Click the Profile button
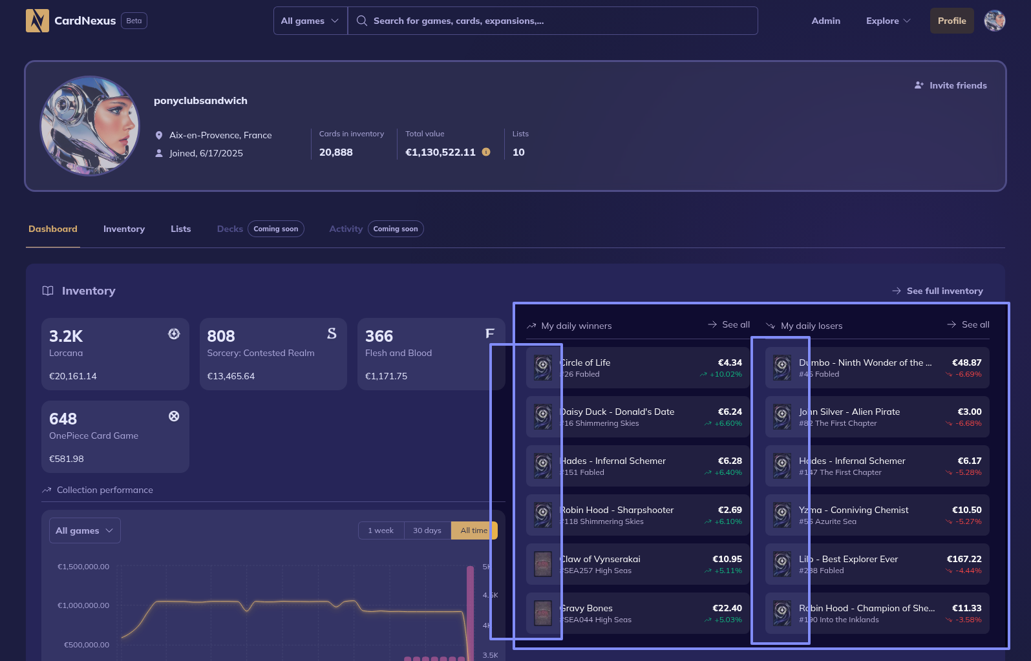 (951, 21)
